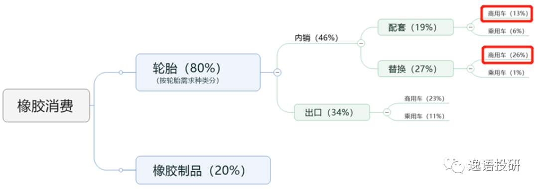Click the 商用车 (23%) export leaf
The image size is (538, 189).
click(x=424, y=98)
